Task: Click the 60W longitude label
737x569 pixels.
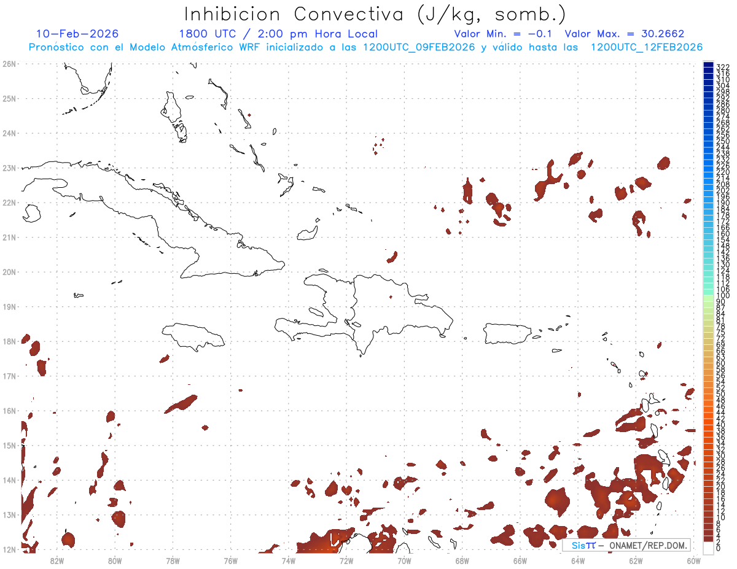Action: [694, 560]
